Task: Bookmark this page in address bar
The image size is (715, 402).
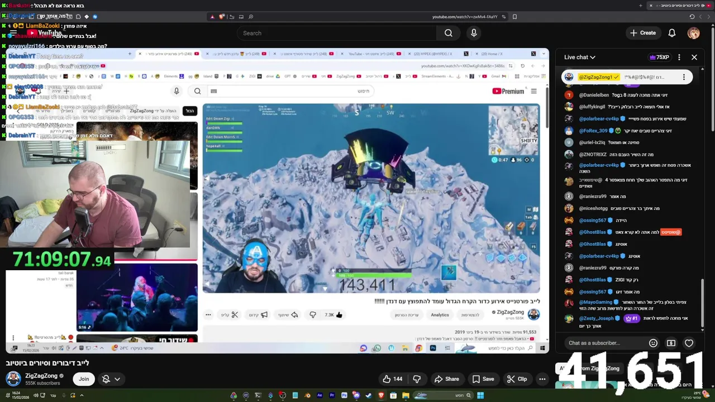Action: (x=514, y=17)
